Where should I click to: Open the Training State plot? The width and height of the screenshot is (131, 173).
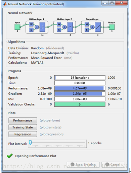[23, 127]
